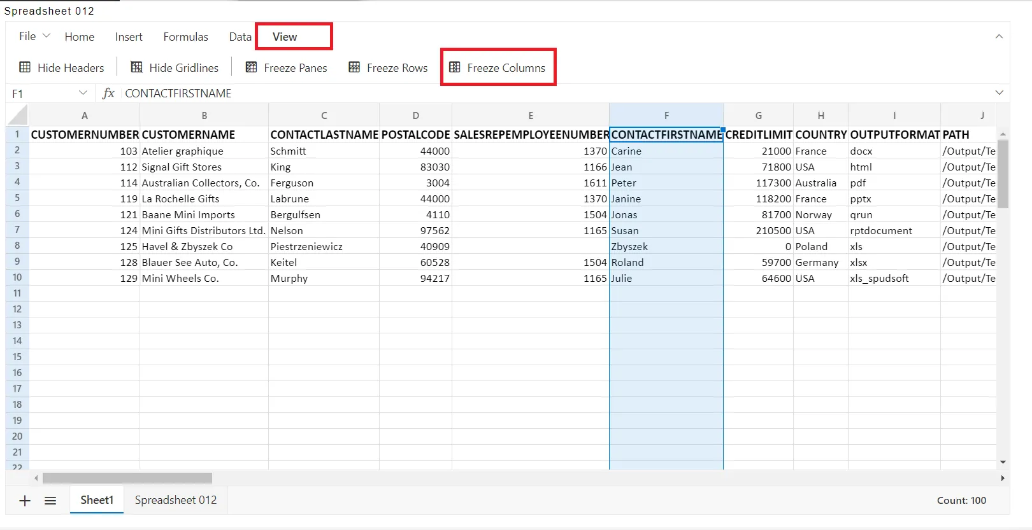The image size is (1032, 530).
Task: Click the fx insert function icon
Action: [108, 94]
